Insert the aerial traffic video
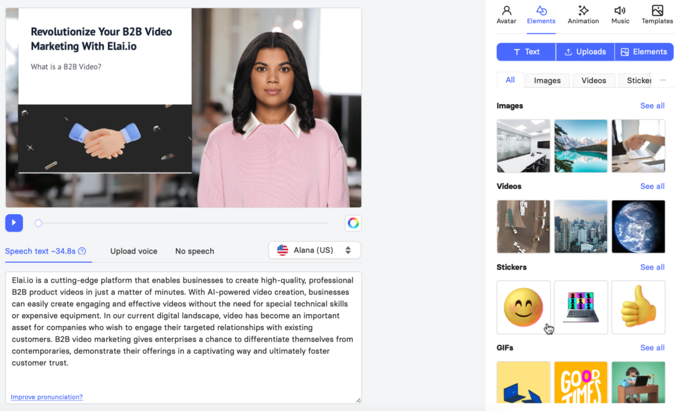 pos(523,227)
